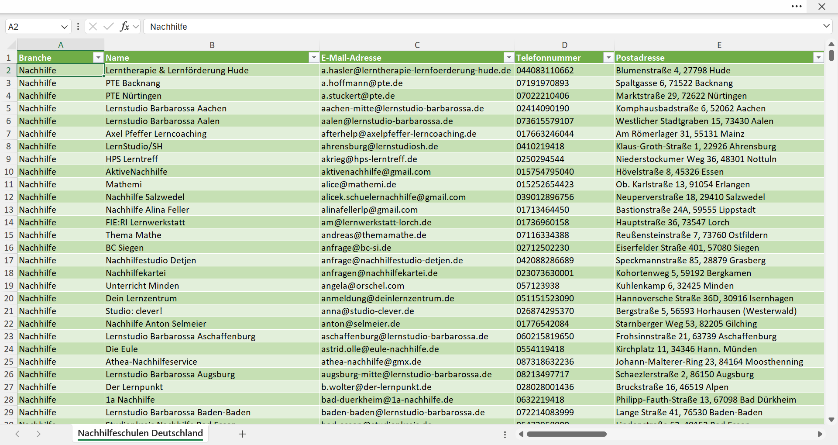Viewport: 838px width, 445px height.
Task: Select column C header
Action: (417, 45)
